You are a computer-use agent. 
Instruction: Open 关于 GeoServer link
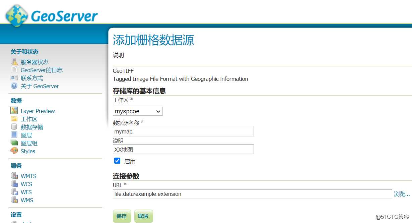40,86
